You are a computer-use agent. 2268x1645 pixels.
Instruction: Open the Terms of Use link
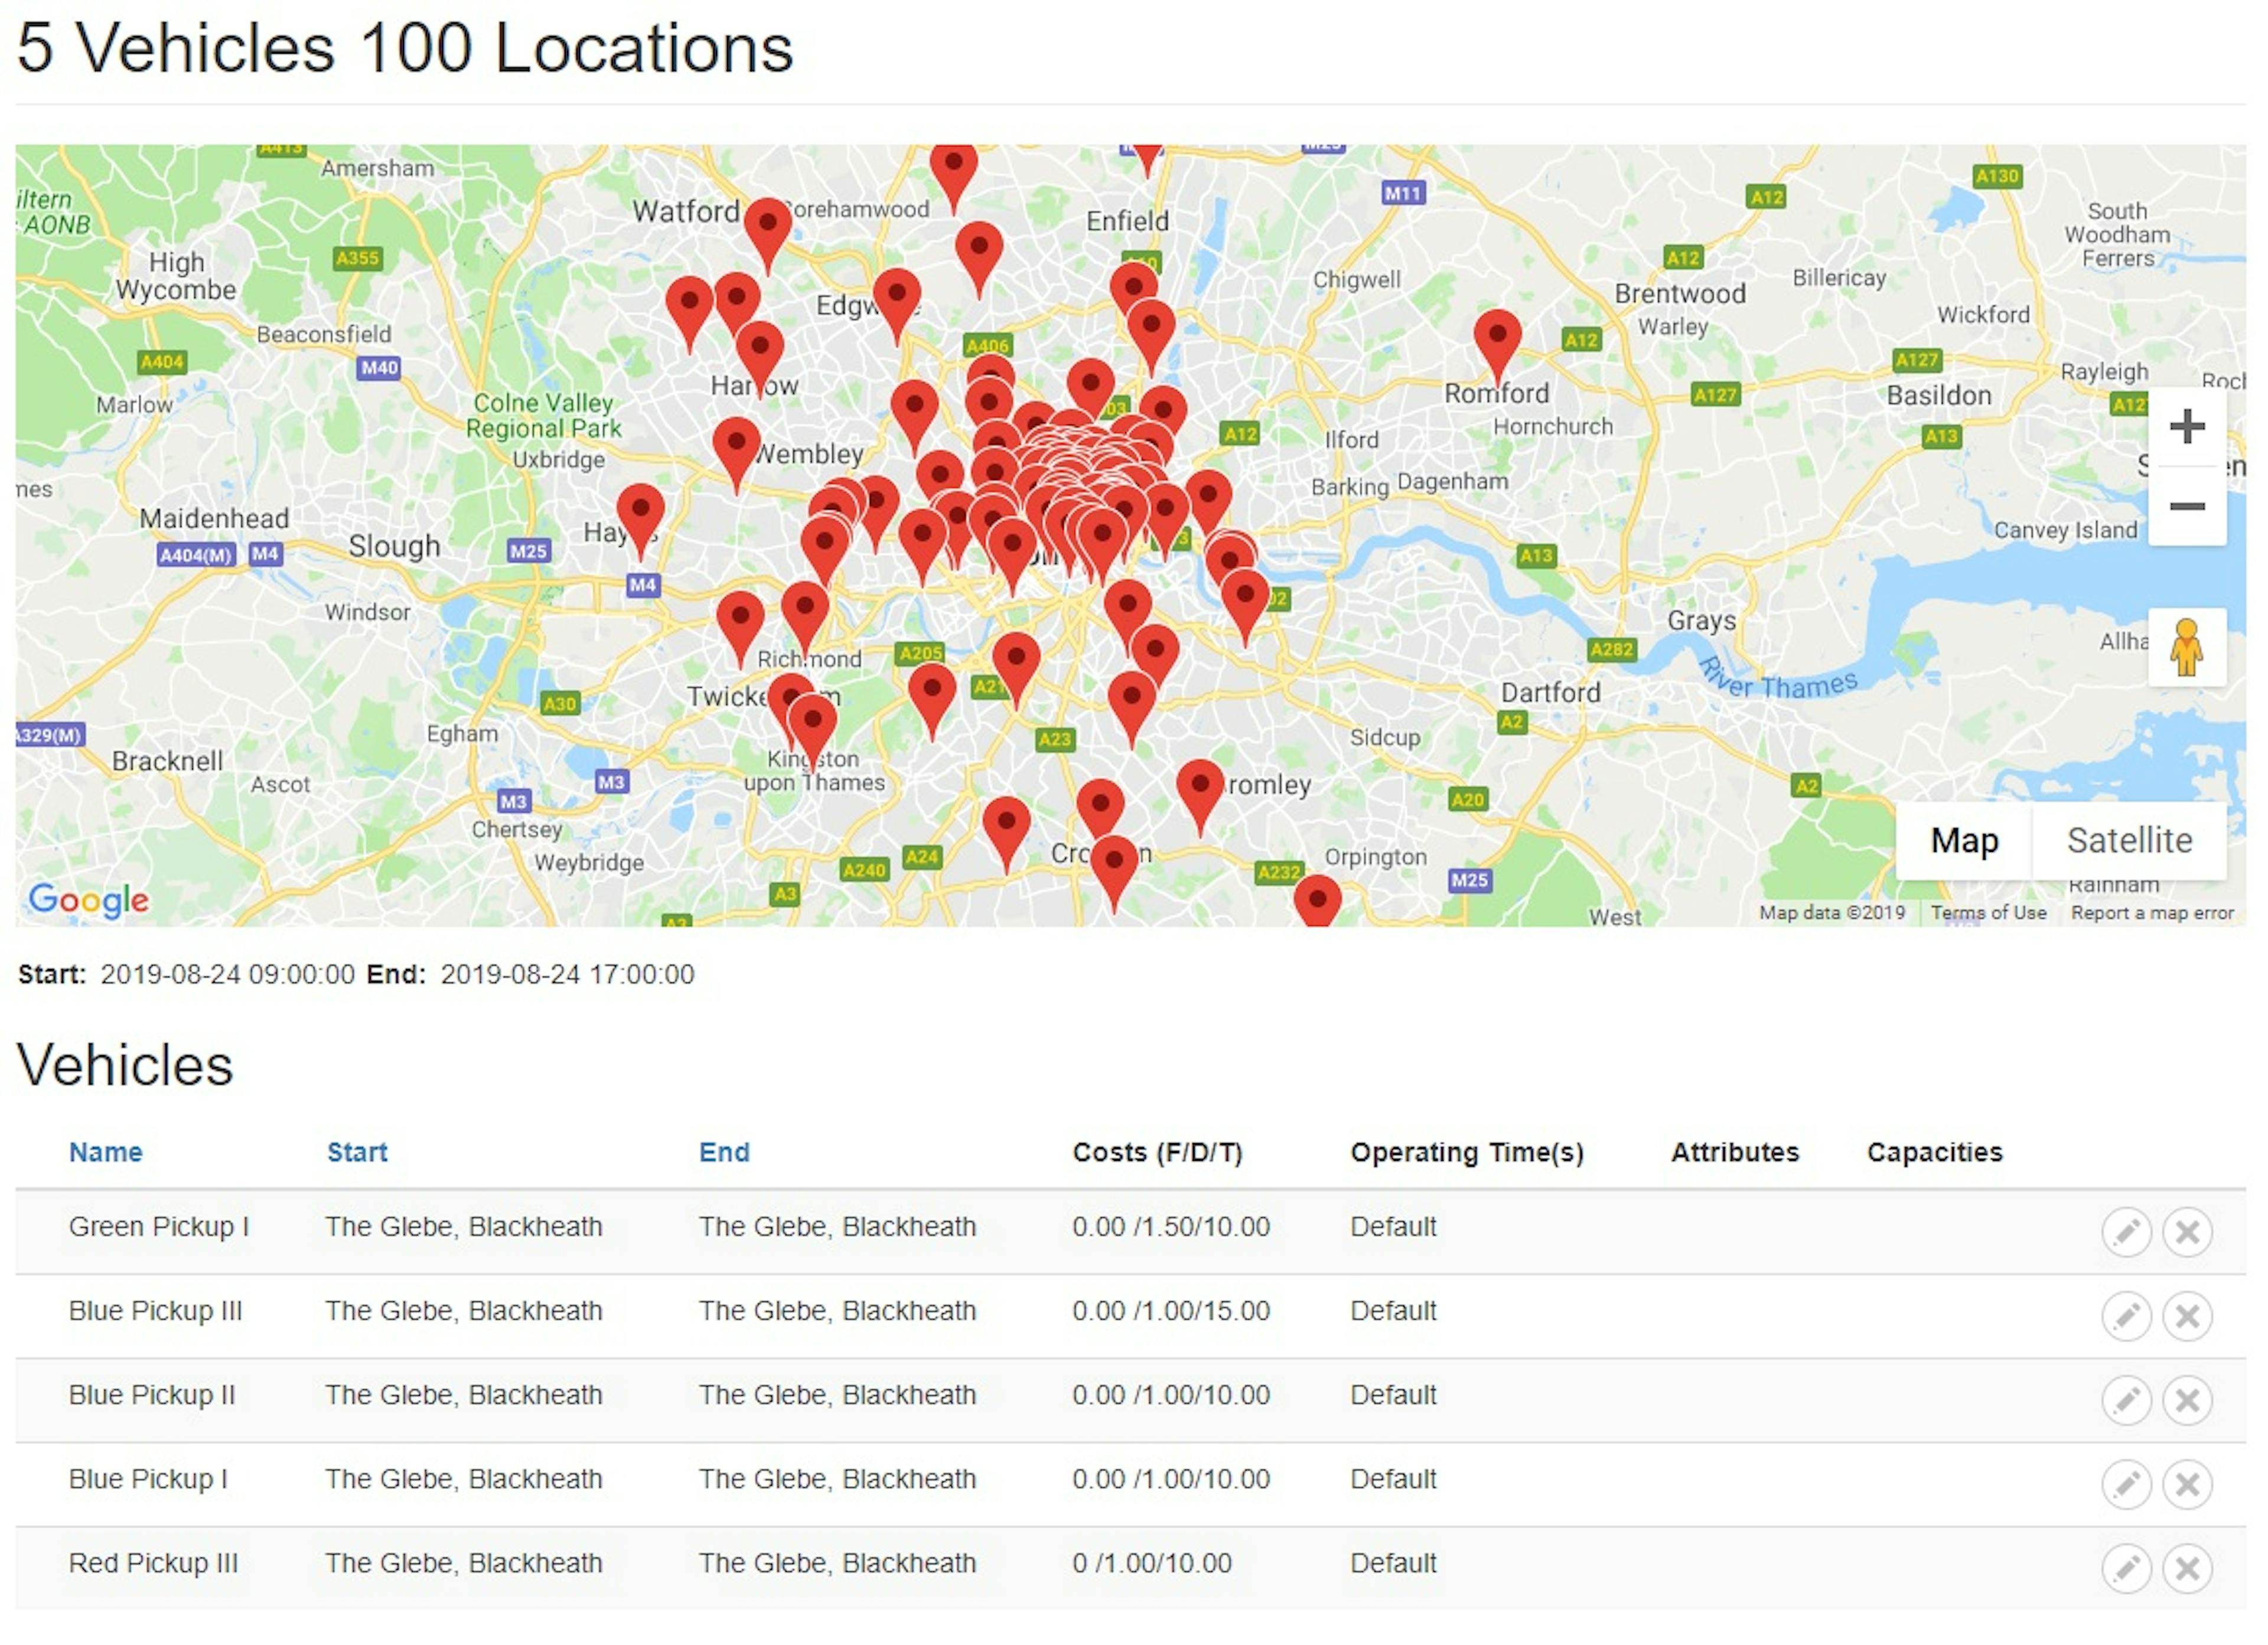[x=1988, y=912]
